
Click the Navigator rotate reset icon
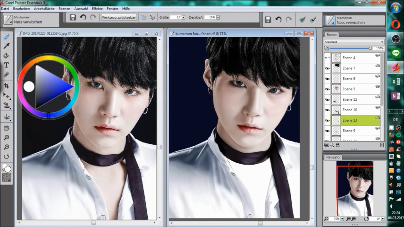366,219
